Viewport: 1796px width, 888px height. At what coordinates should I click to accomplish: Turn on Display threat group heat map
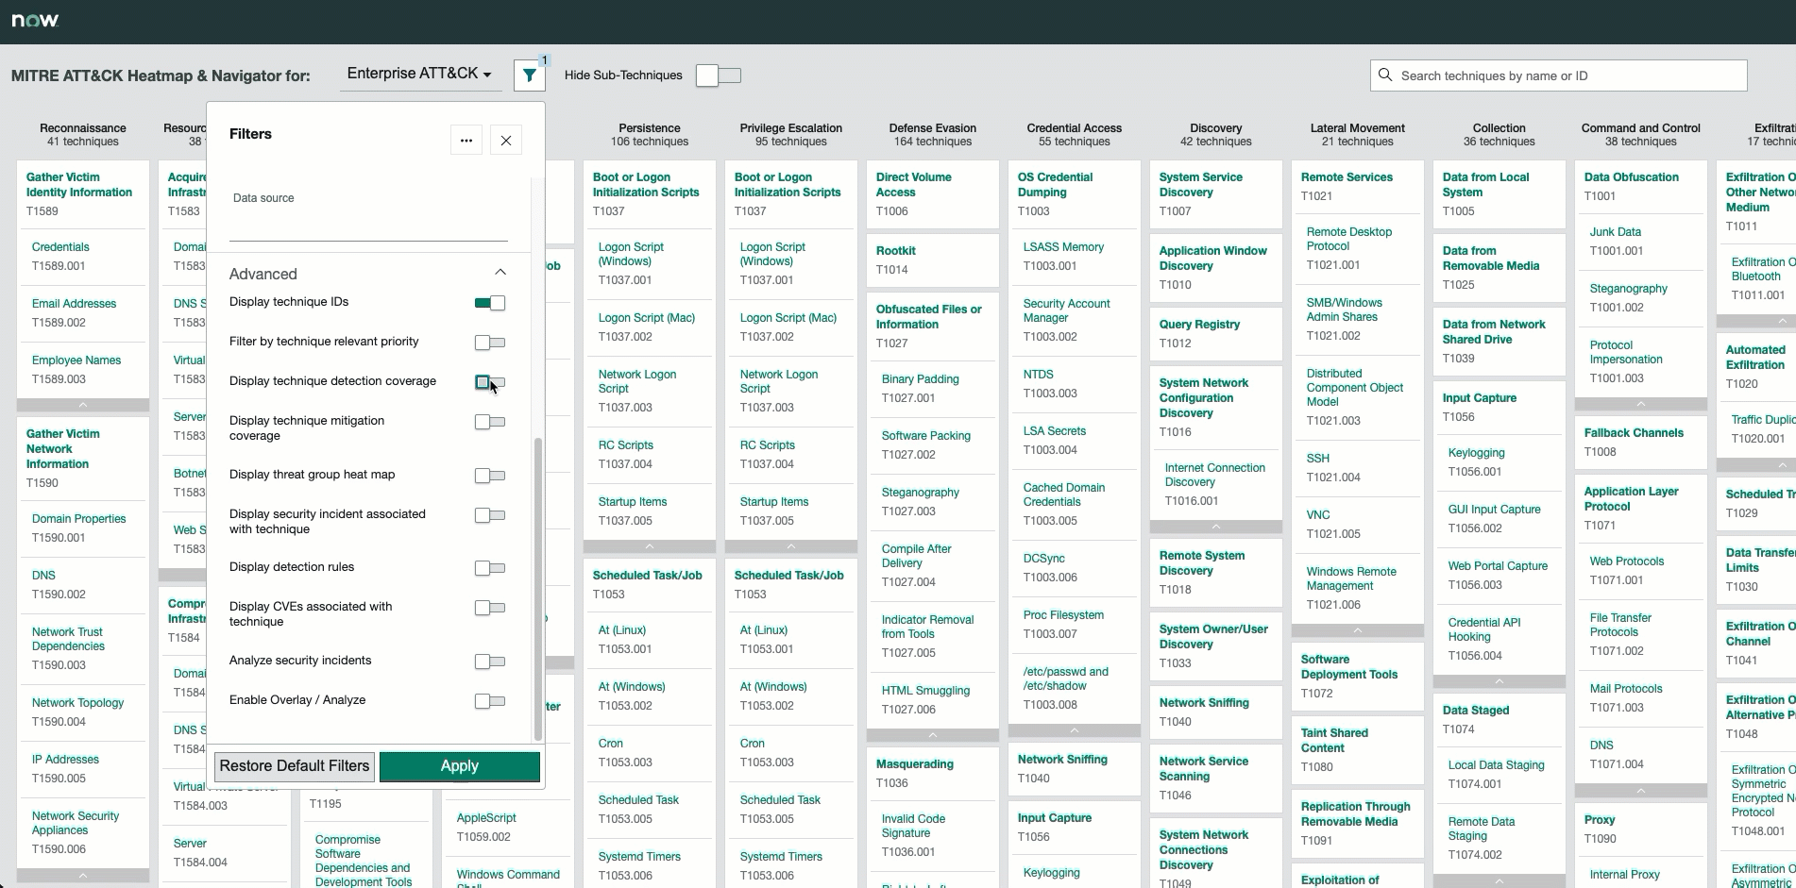pyautogui.click(x=490, y=476)
